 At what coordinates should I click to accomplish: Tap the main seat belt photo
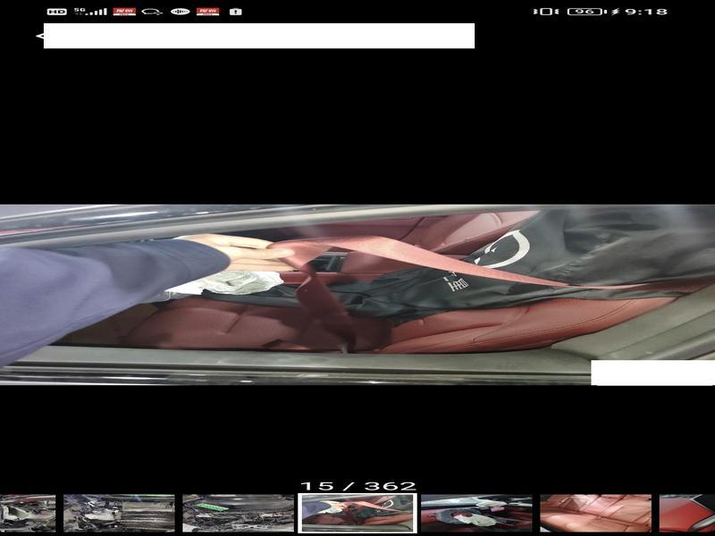click(357, 295)
